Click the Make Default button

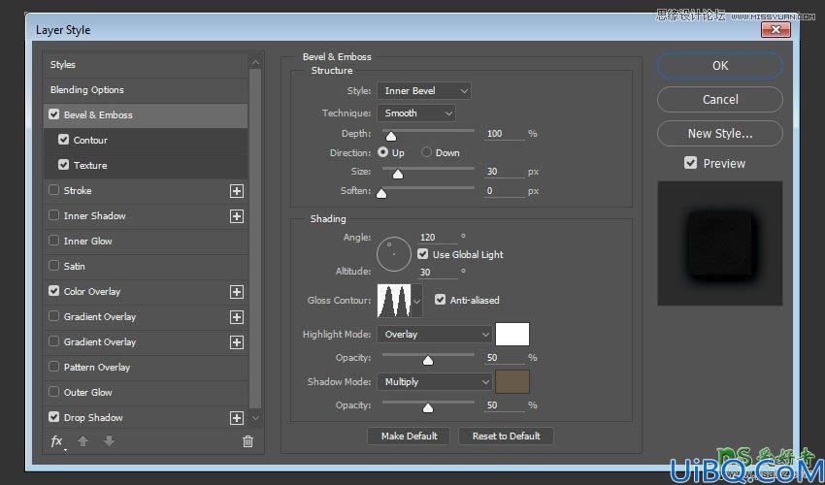409,436
